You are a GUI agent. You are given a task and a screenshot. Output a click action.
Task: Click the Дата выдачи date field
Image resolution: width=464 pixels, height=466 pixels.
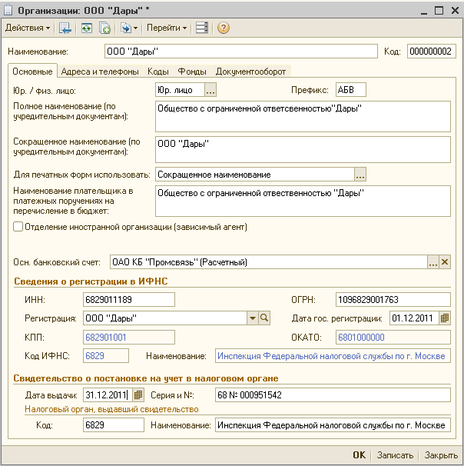pos(108,395)
